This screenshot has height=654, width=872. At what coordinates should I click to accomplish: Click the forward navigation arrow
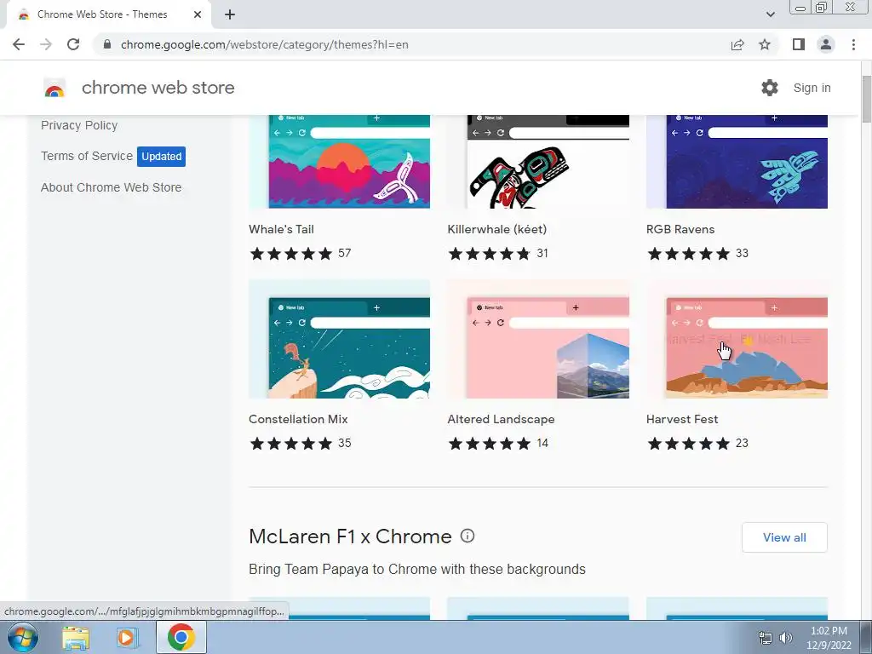tap(46, 44)
